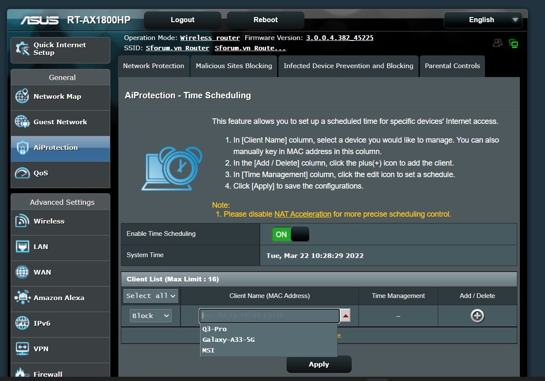Click firmware version 3.0.0.4.382_45225 link
545x381 pixels.
coord(340,38)
